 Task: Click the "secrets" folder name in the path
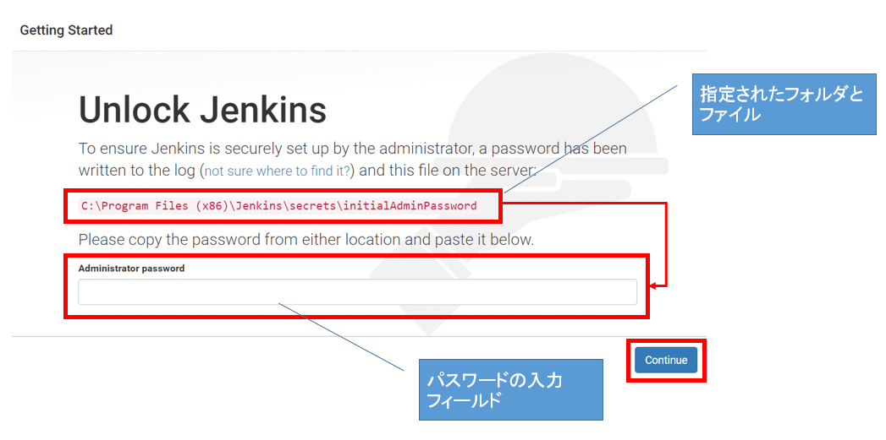tap(312, 205)
